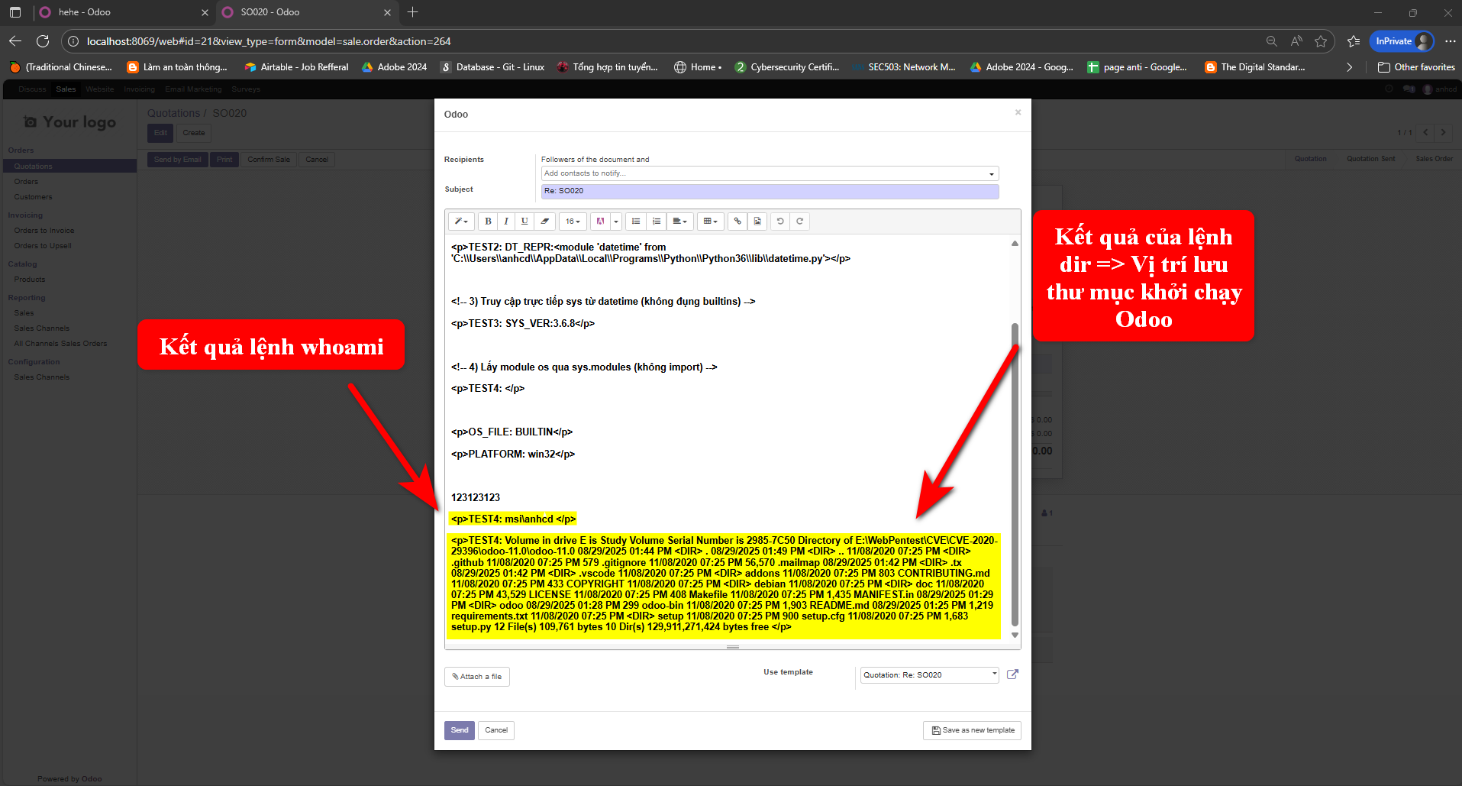
Task: Click the Send button
Action: tap(459, 730)
